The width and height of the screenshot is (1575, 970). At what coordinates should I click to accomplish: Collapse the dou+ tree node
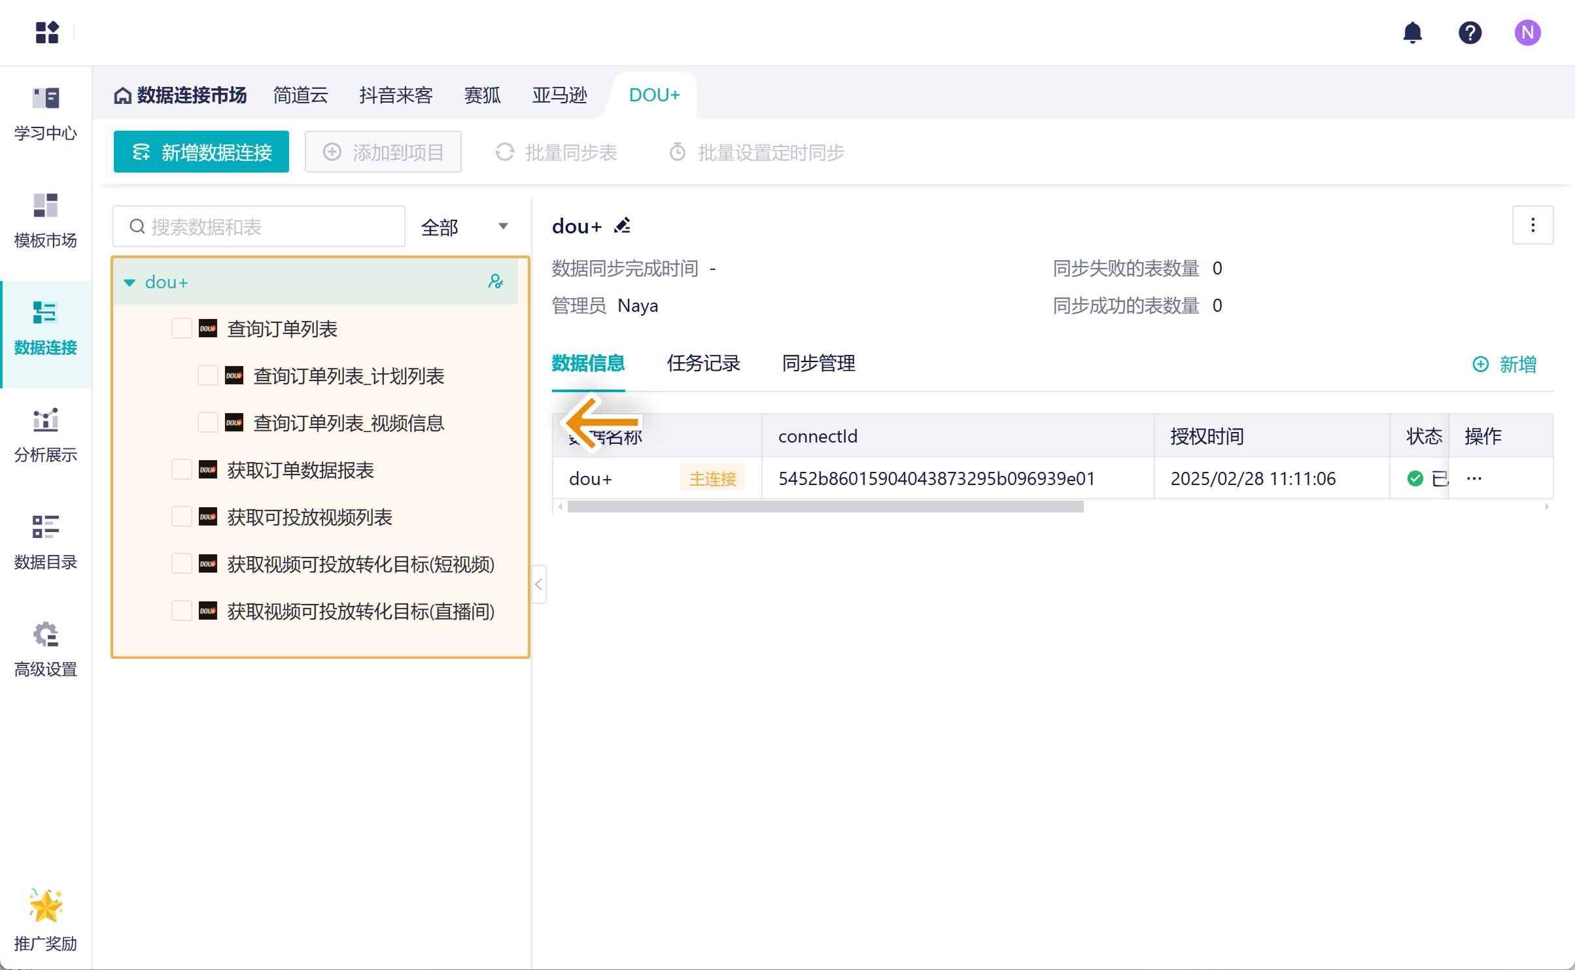130,282
